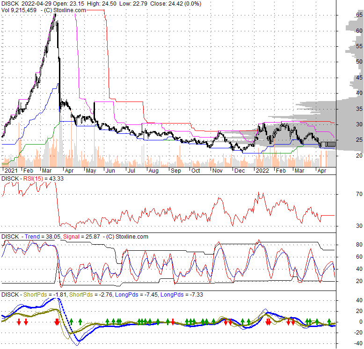Click the 35 price axis label
Screen dimensions: 364x349
click(x=359, y=109)
